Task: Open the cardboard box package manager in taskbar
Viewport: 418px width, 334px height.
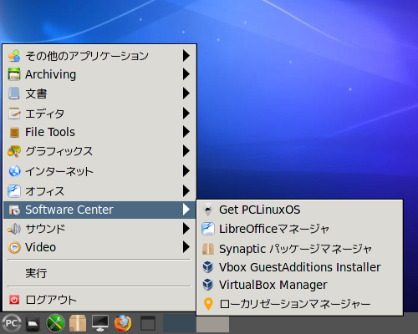Action: [78, 323]
